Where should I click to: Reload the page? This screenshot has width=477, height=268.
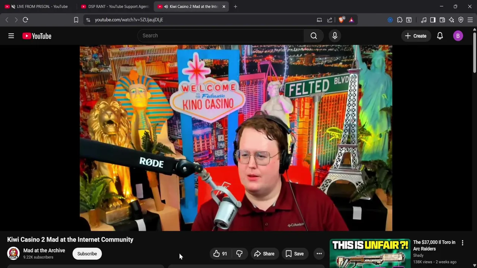click(25, 20)
